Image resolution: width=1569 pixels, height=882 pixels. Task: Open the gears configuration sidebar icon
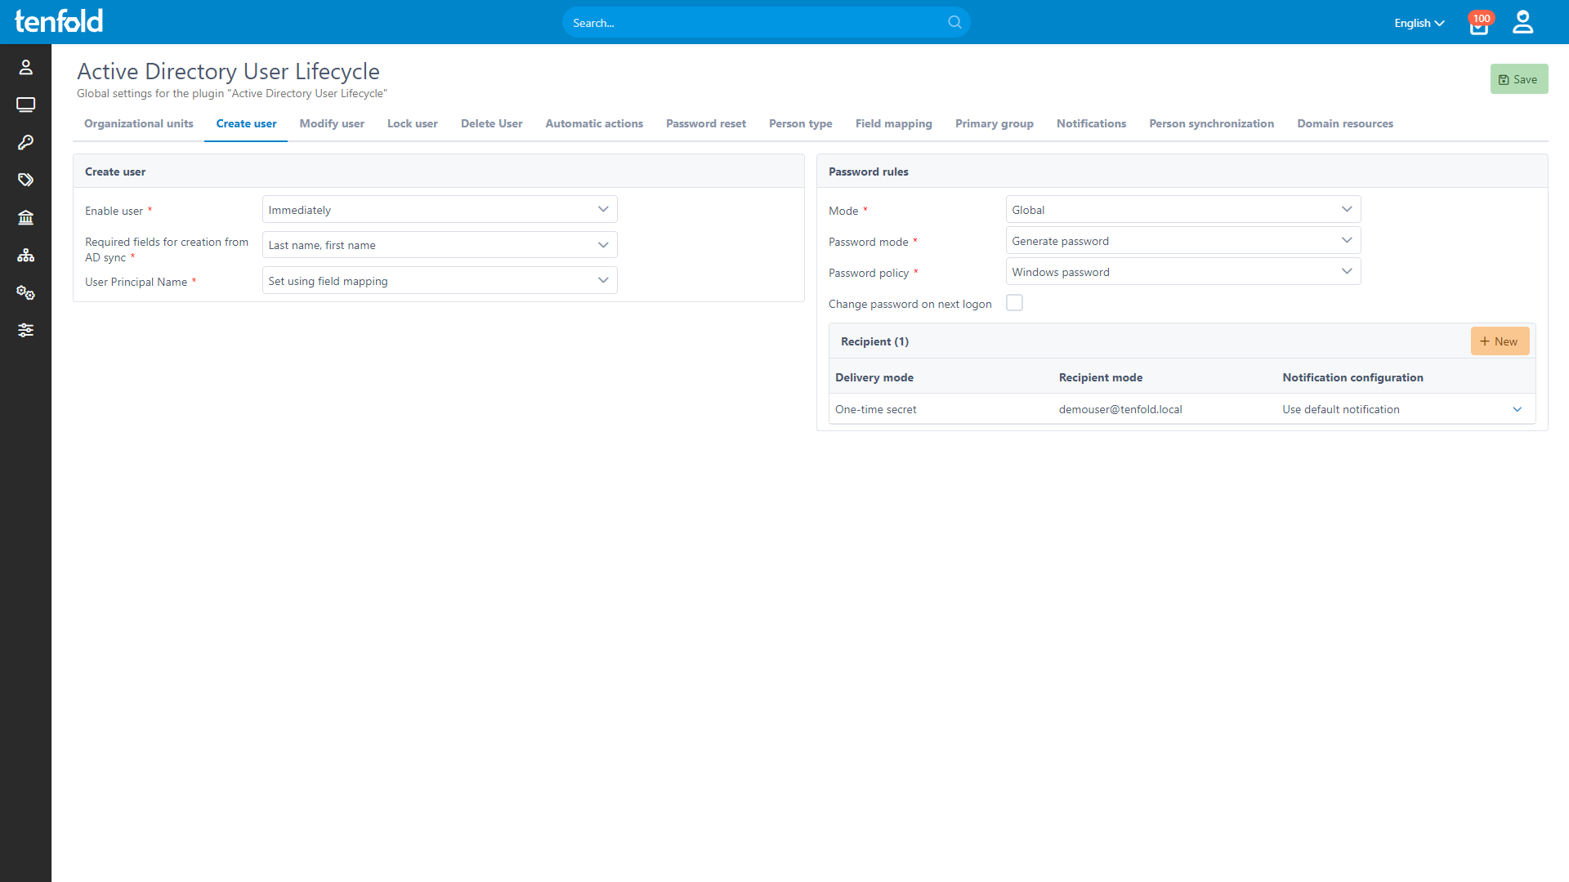pos(25,292)
